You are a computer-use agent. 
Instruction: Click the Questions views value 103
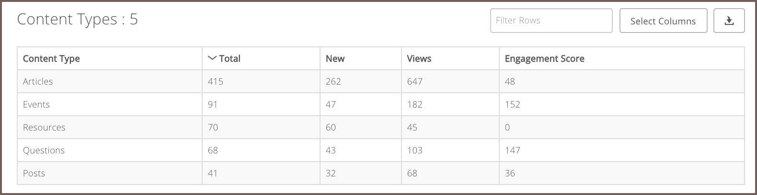click(414, 150)
